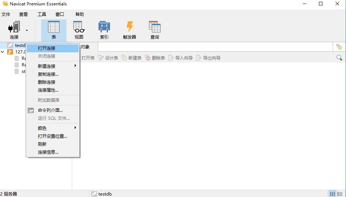Image resolution: width=346 pixels, height=197 pixels.
Task: Open the 查看 menu
Action: coord(23,14)
